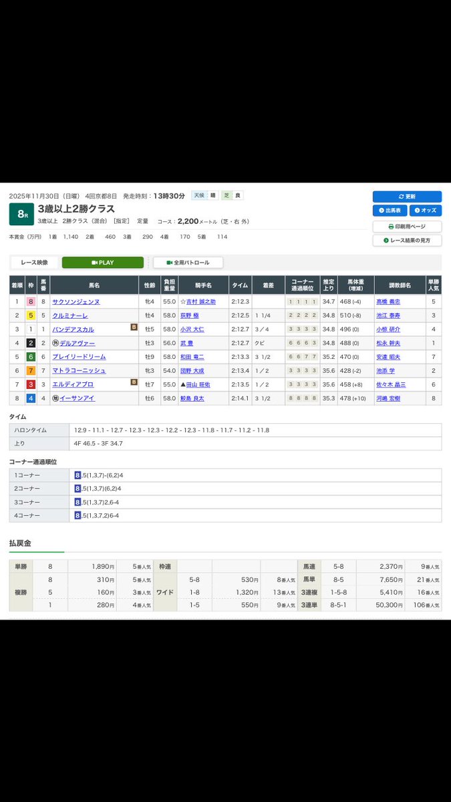Open horse クルミナーレ's page

(x=71, y=315)
